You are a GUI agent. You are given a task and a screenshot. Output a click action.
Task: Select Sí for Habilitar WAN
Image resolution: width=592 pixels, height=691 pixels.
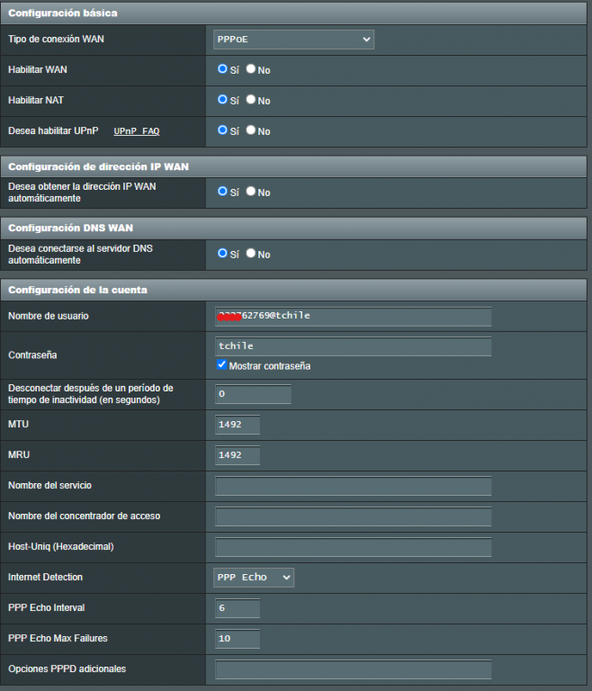(223, 69)
